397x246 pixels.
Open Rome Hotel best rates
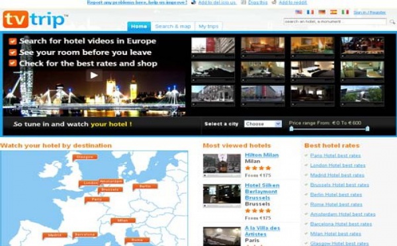pos(336,204)
